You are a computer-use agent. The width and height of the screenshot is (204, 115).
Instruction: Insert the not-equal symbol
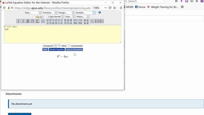click(x=71, y=20)
